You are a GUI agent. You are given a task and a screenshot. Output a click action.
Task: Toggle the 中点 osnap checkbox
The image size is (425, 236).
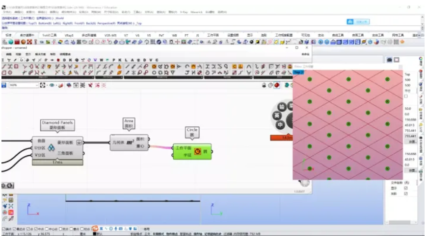pos(36,229)
